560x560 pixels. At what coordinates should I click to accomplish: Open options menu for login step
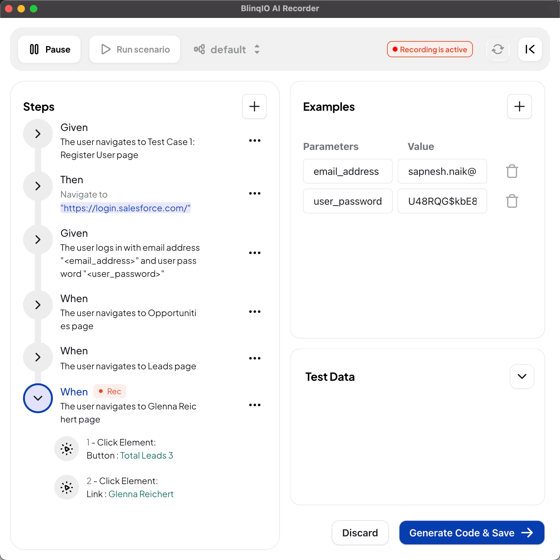tap(255, 253)
